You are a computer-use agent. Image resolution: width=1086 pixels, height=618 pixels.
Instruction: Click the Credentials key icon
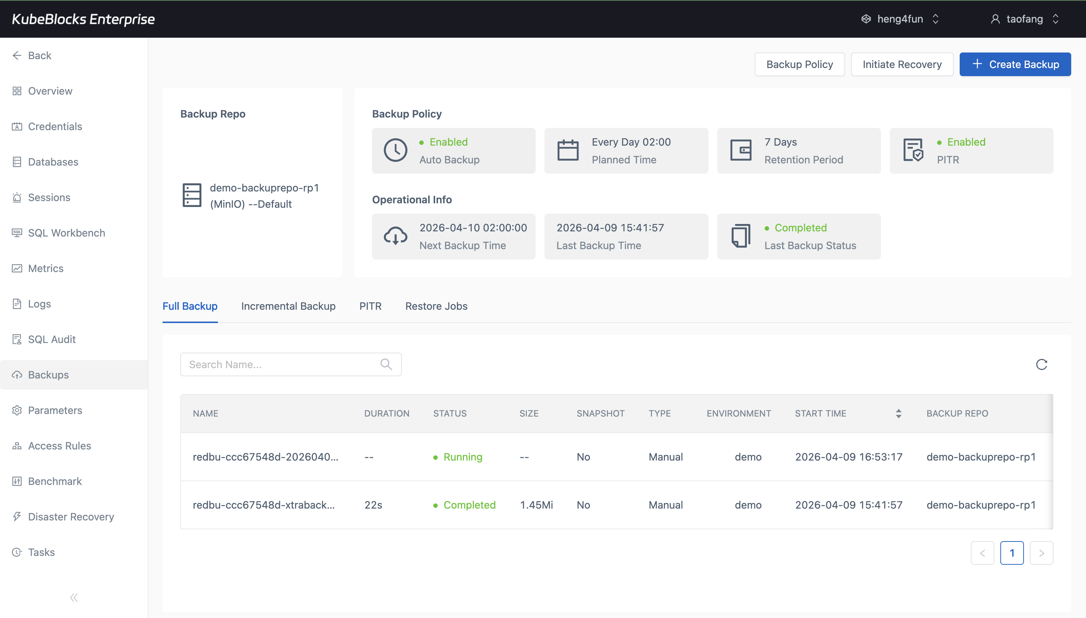(17, 126)
